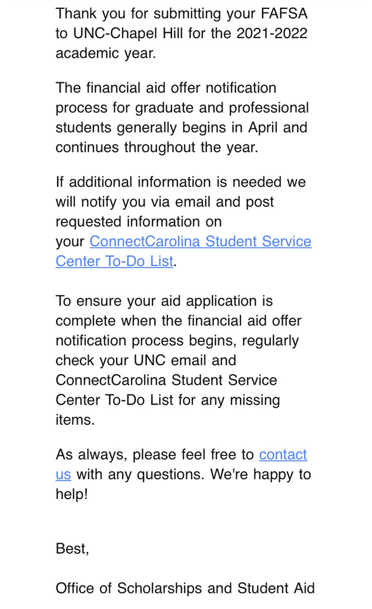Click the "To ensure your aid application is" line
Viewport: 372px width, 609px height.
tap(164, 301)
